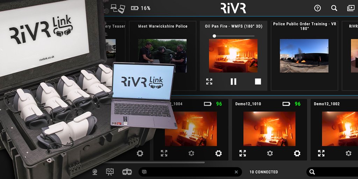Click the message input field
Image resolution: width=358 pixels, height=179 pixels.
(190, 172)
